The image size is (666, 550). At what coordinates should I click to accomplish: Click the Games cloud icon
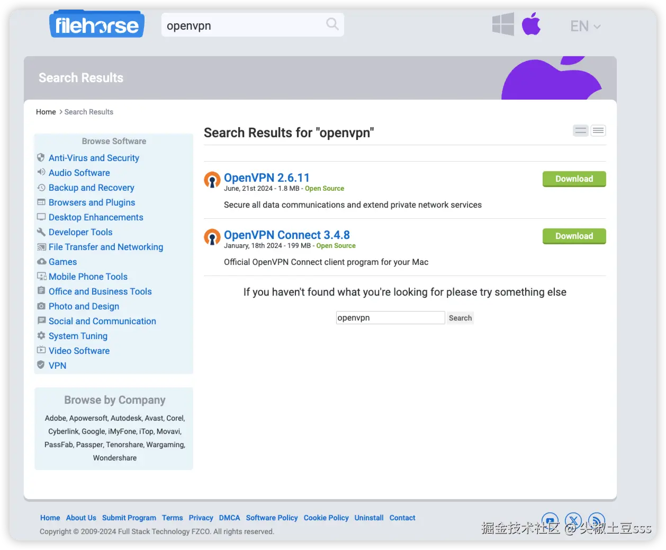(x=41, y=261)
